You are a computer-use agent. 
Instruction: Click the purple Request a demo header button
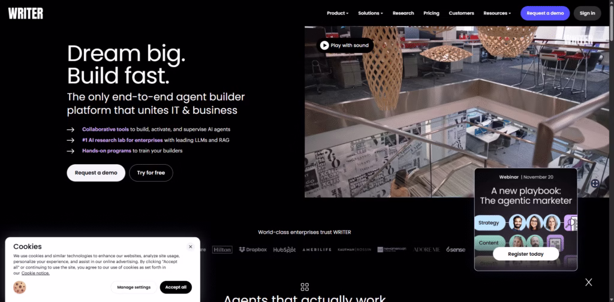[x=544, y=13]
